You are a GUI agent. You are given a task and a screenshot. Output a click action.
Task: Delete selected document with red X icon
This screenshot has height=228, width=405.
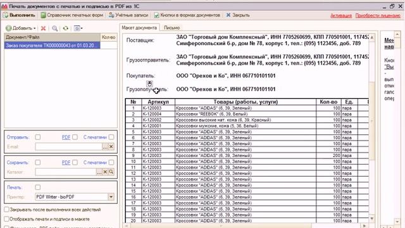pyautogui.click(x=43, y=28)
